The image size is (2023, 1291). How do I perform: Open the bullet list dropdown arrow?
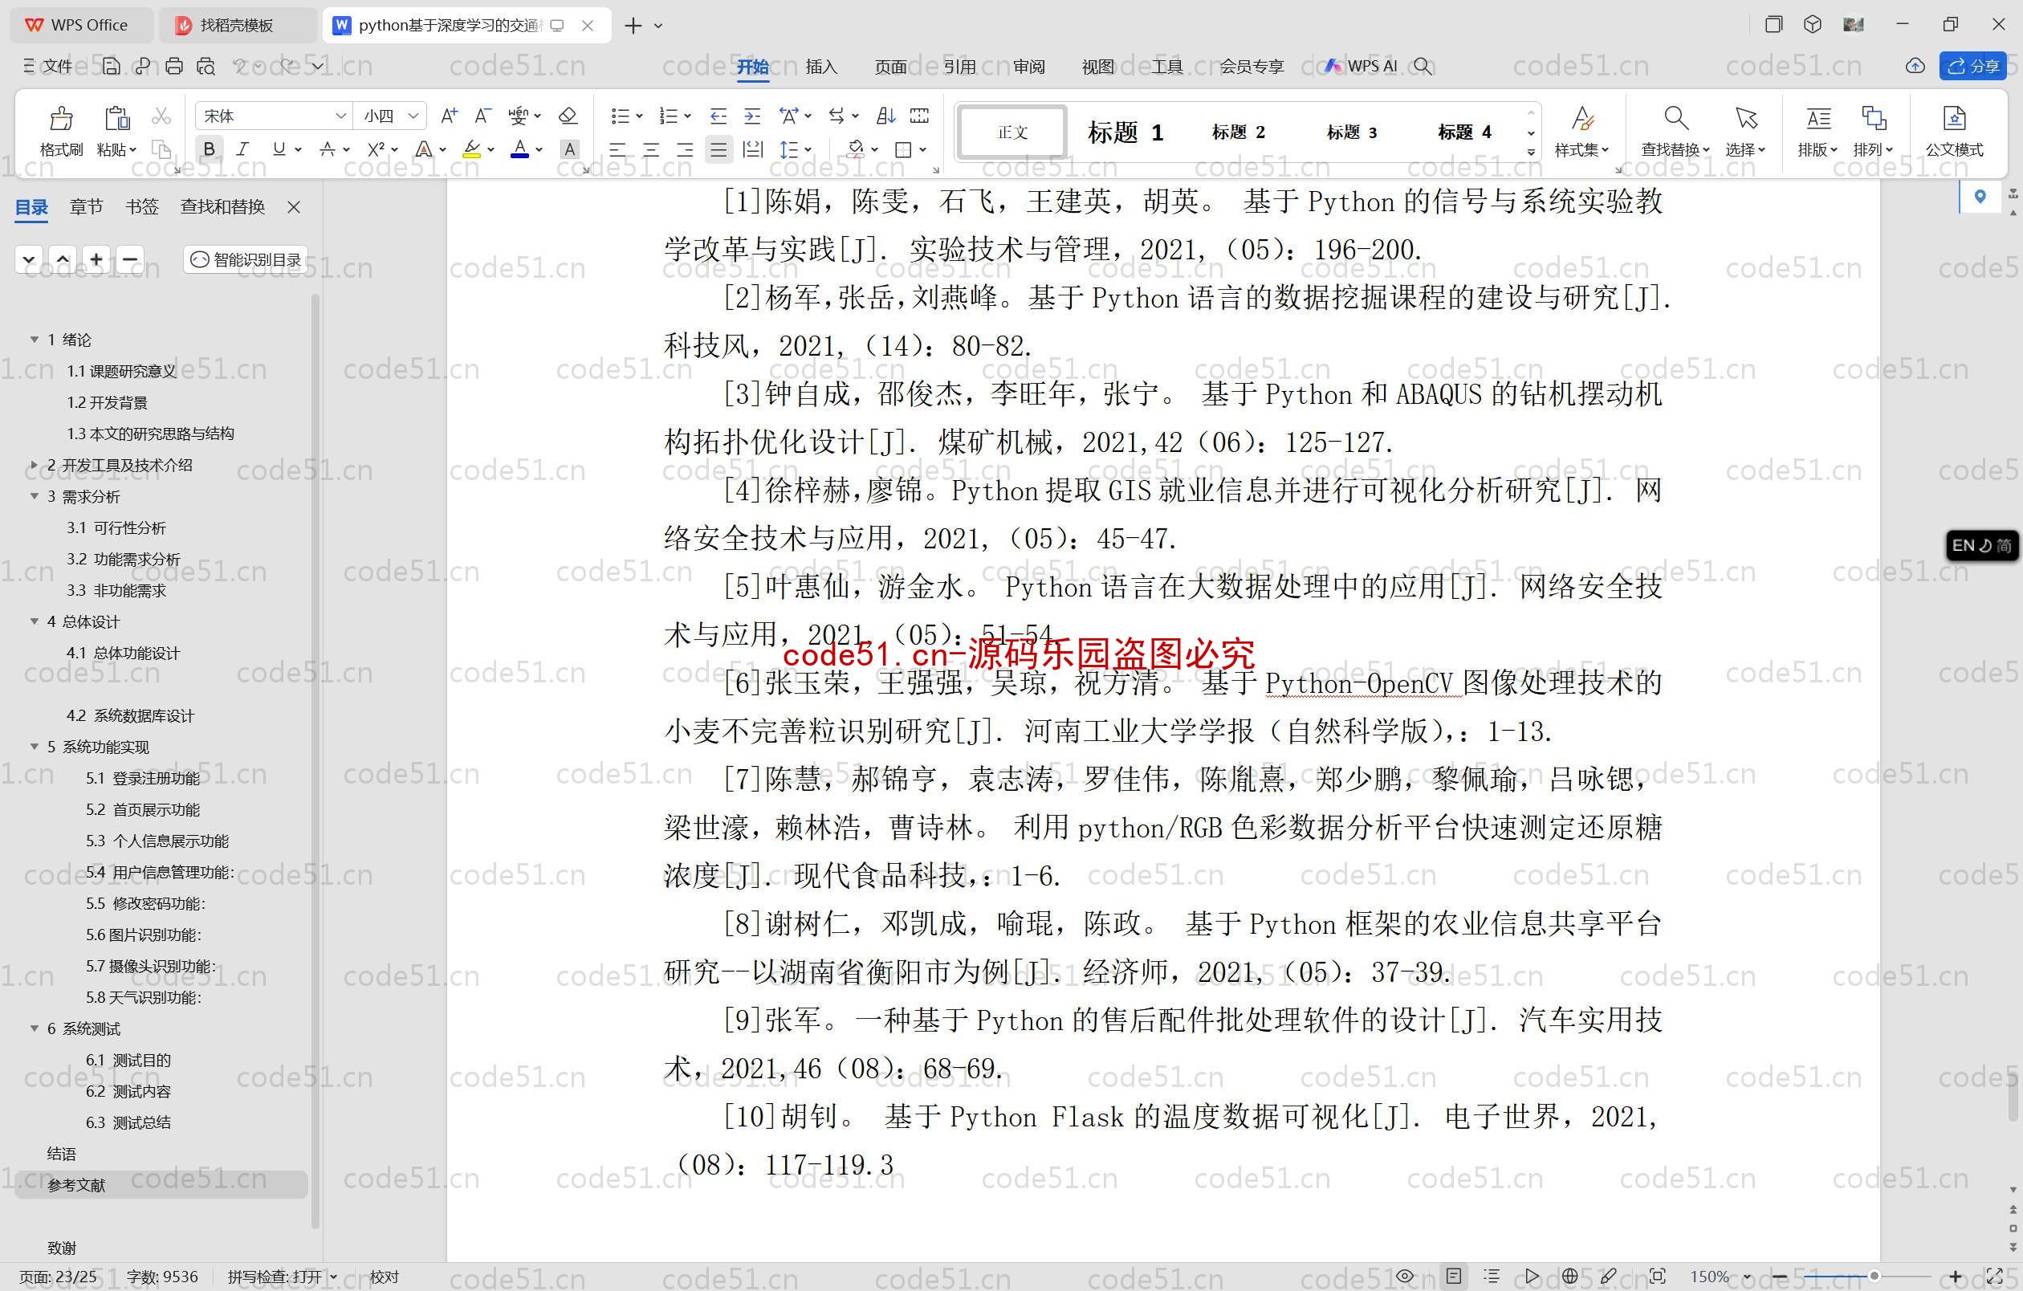coord(639,116)
